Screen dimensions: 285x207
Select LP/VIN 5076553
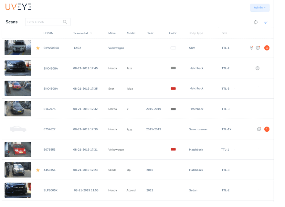pos(49,150)
